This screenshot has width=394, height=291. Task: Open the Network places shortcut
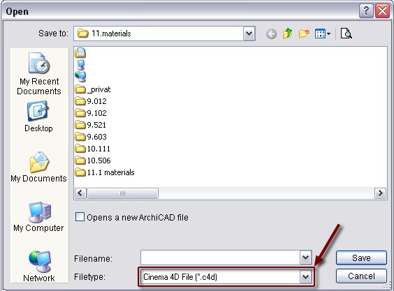(39, 267)
